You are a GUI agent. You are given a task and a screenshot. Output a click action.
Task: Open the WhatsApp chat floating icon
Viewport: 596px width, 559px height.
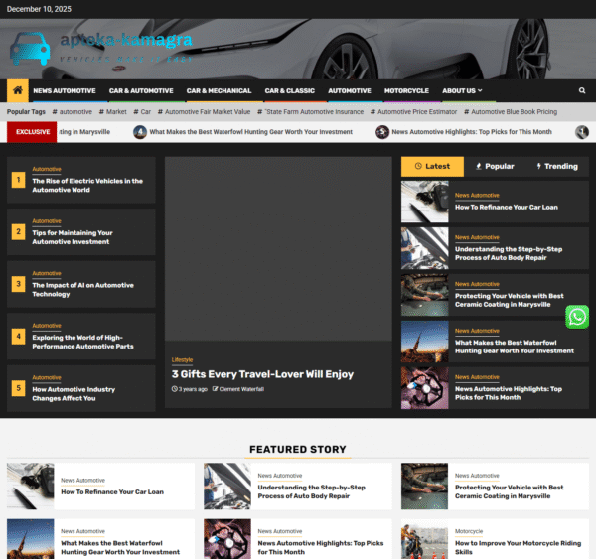point(576,317)
